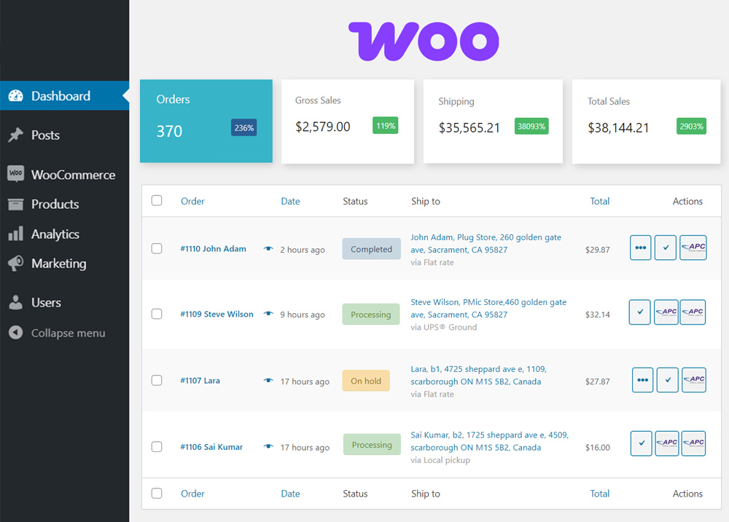Select the Users icon in the sidebar
The height and width of the screenshot is (522, 729).
coord(14,302)
